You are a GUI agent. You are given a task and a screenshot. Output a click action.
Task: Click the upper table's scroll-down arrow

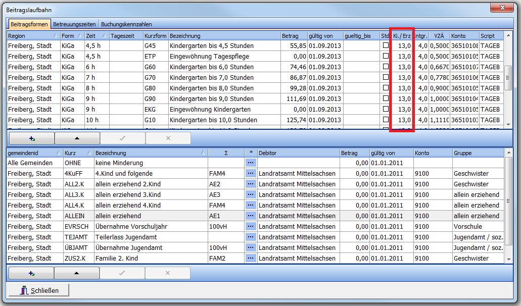pyautogui.click(x=508, y=125)
